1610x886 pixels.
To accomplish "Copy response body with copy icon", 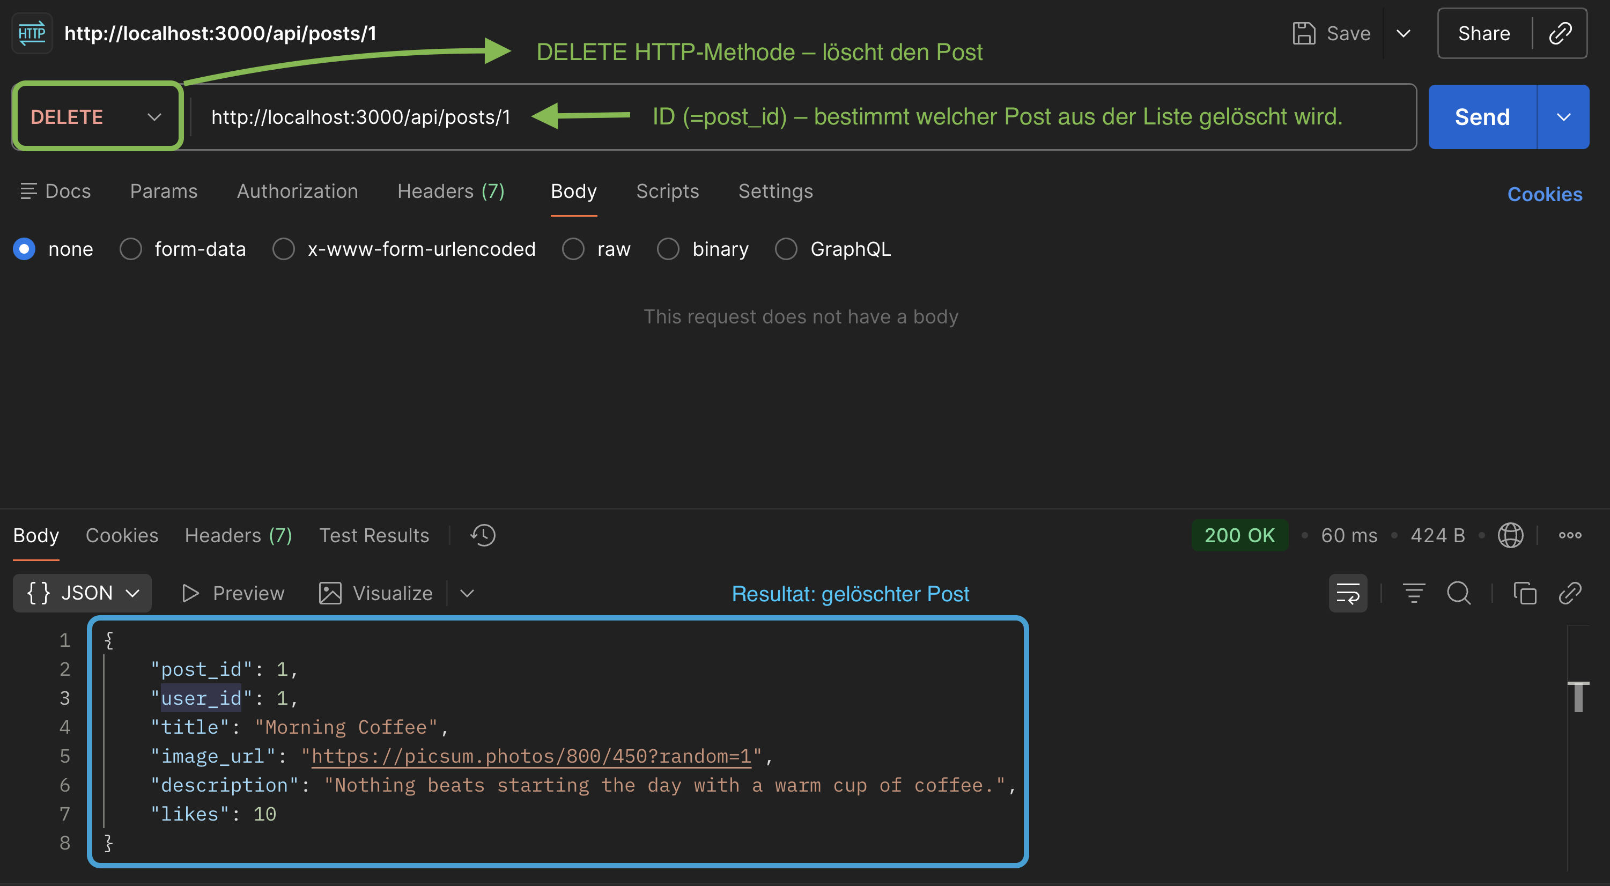I will 1524,593.
